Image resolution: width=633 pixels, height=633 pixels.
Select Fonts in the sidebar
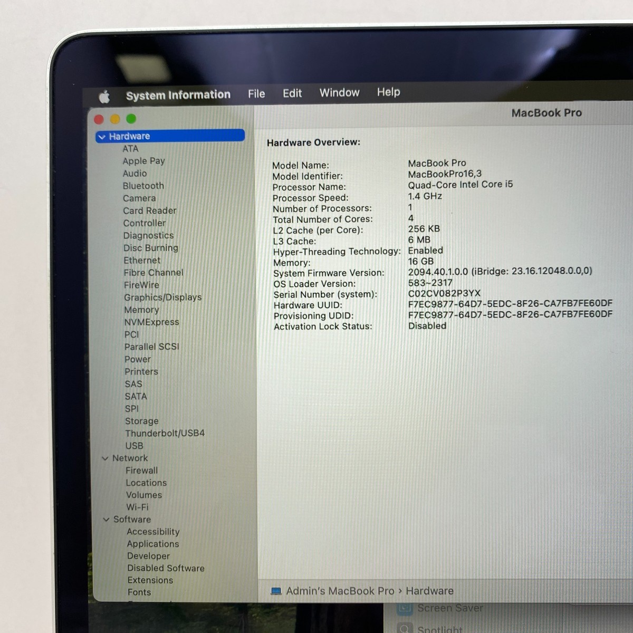pos(139,592)
